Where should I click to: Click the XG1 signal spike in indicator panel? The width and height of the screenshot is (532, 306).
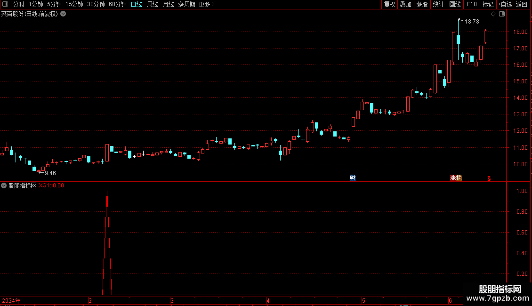pyautogui.click(x=107, y=242)
